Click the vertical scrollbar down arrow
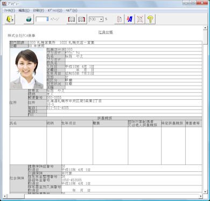This screenshot has height=201, width=210. [205, 192]
